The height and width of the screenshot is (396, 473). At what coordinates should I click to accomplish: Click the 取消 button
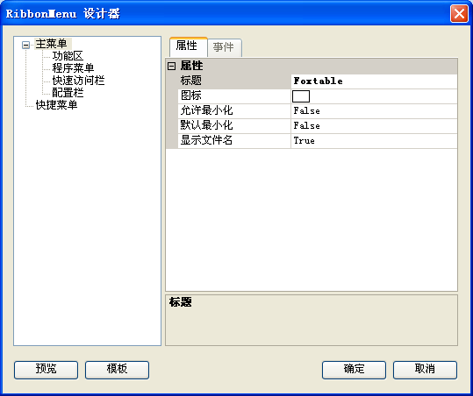click(425, 370)
